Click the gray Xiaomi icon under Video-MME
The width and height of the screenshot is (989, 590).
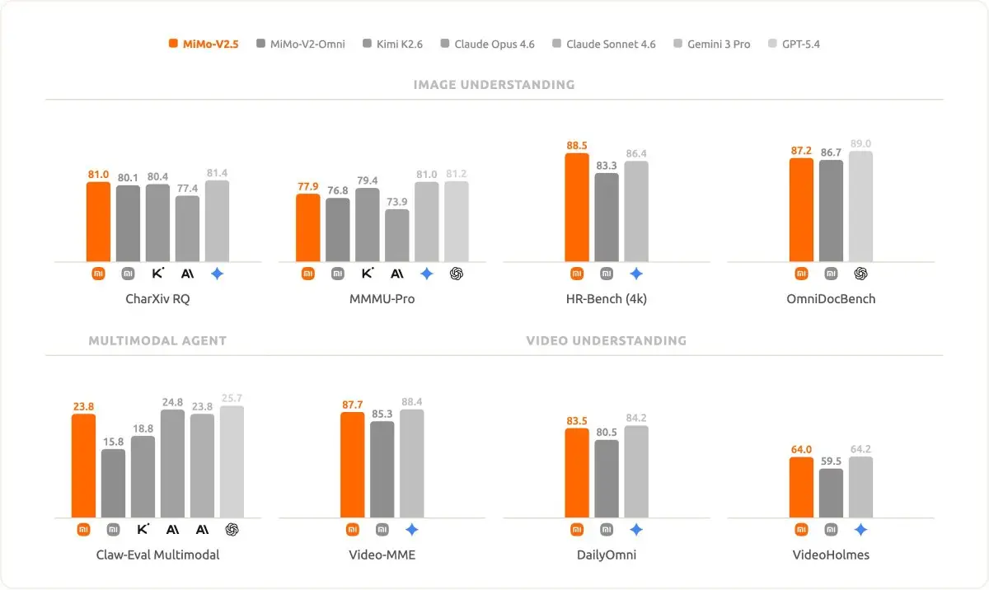point(382,530)
